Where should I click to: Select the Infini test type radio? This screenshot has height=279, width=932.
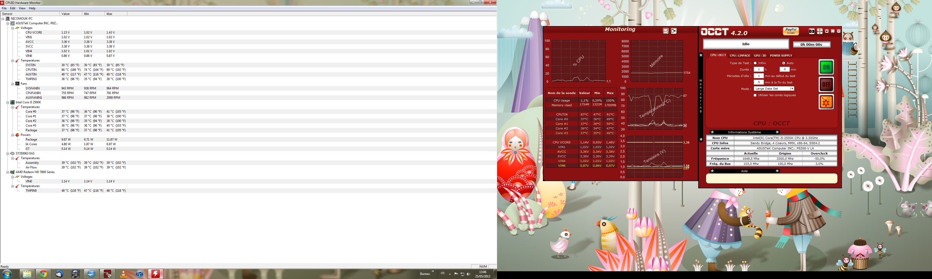click(755, 63)
